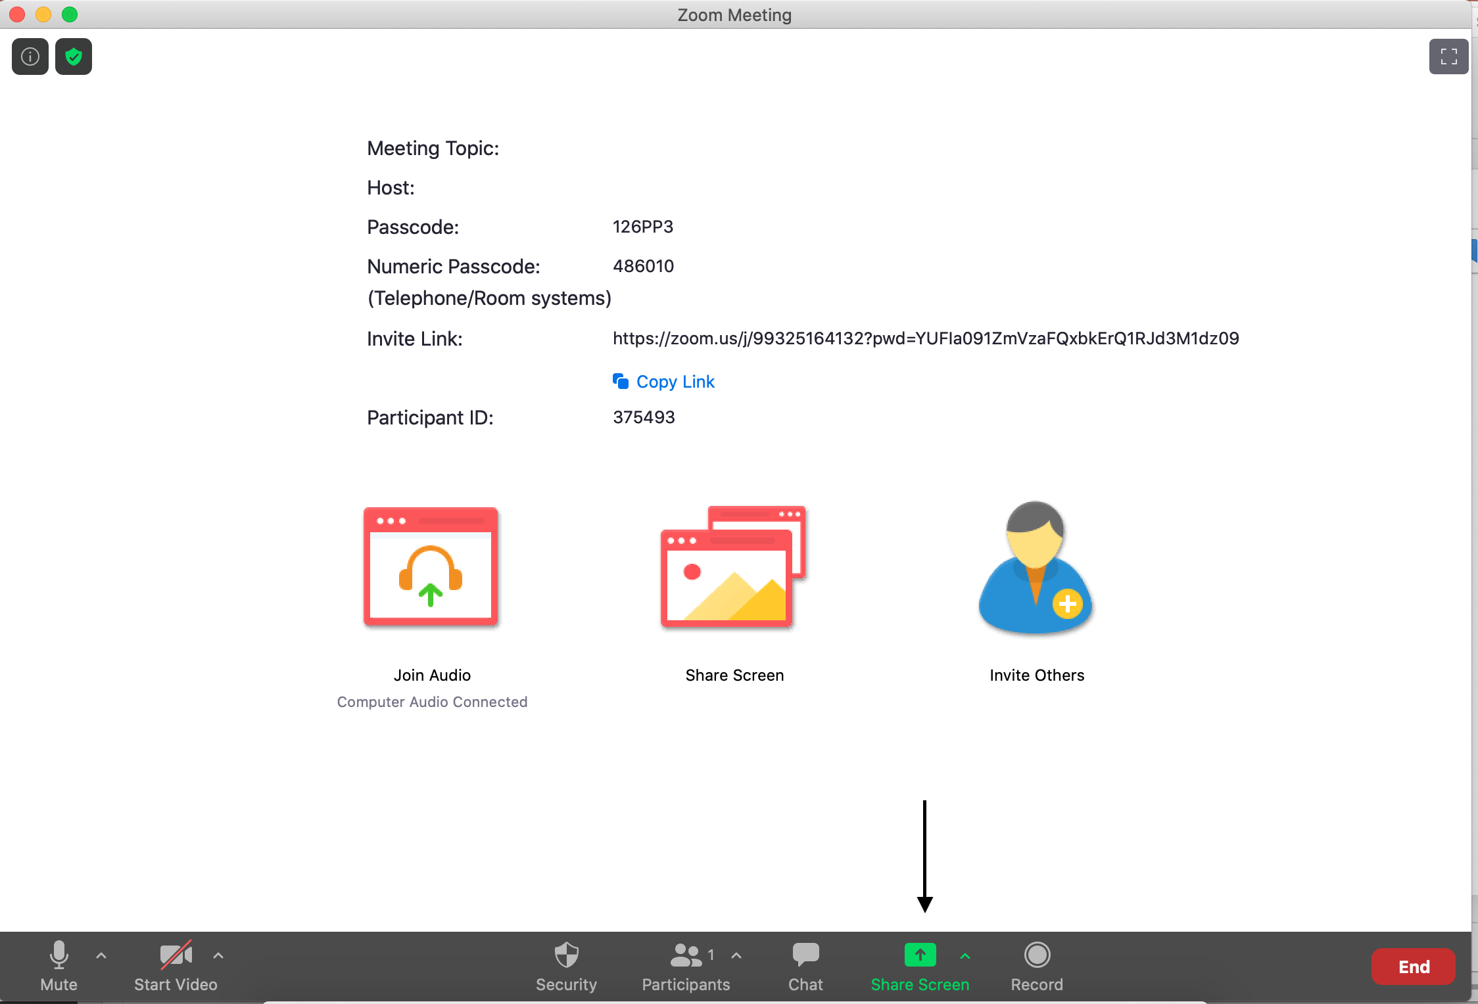The width and height of the screenshot is (1478, 1004).
Task: Enter full screen mode
Action: pos(1448,57)
